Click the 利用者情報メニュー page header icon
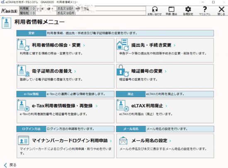Viewport: 228px width, 168px height. tap(6, 23)
